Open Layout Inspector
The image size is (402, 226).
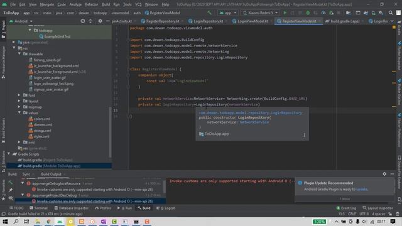pyautogui.click(x=378, y=208)
